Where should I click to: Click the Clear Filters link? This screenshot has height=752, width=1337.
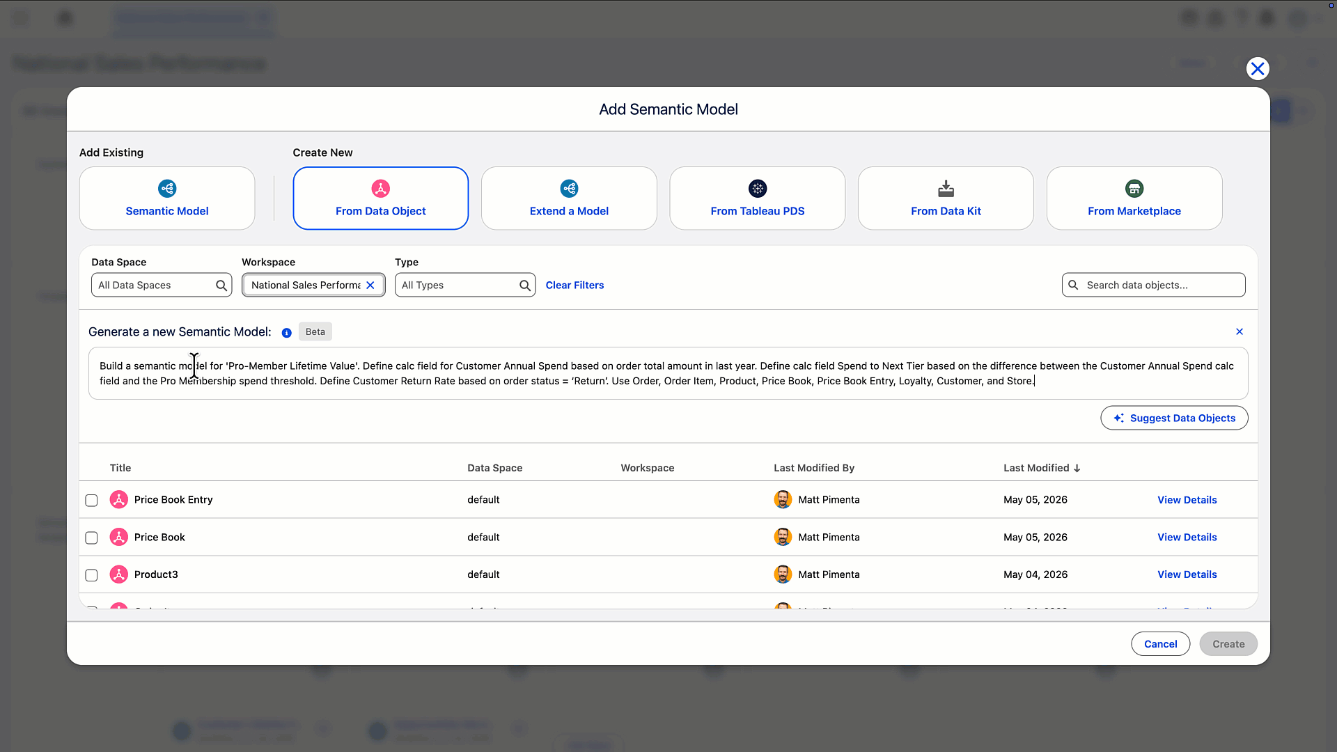[574, 285]
